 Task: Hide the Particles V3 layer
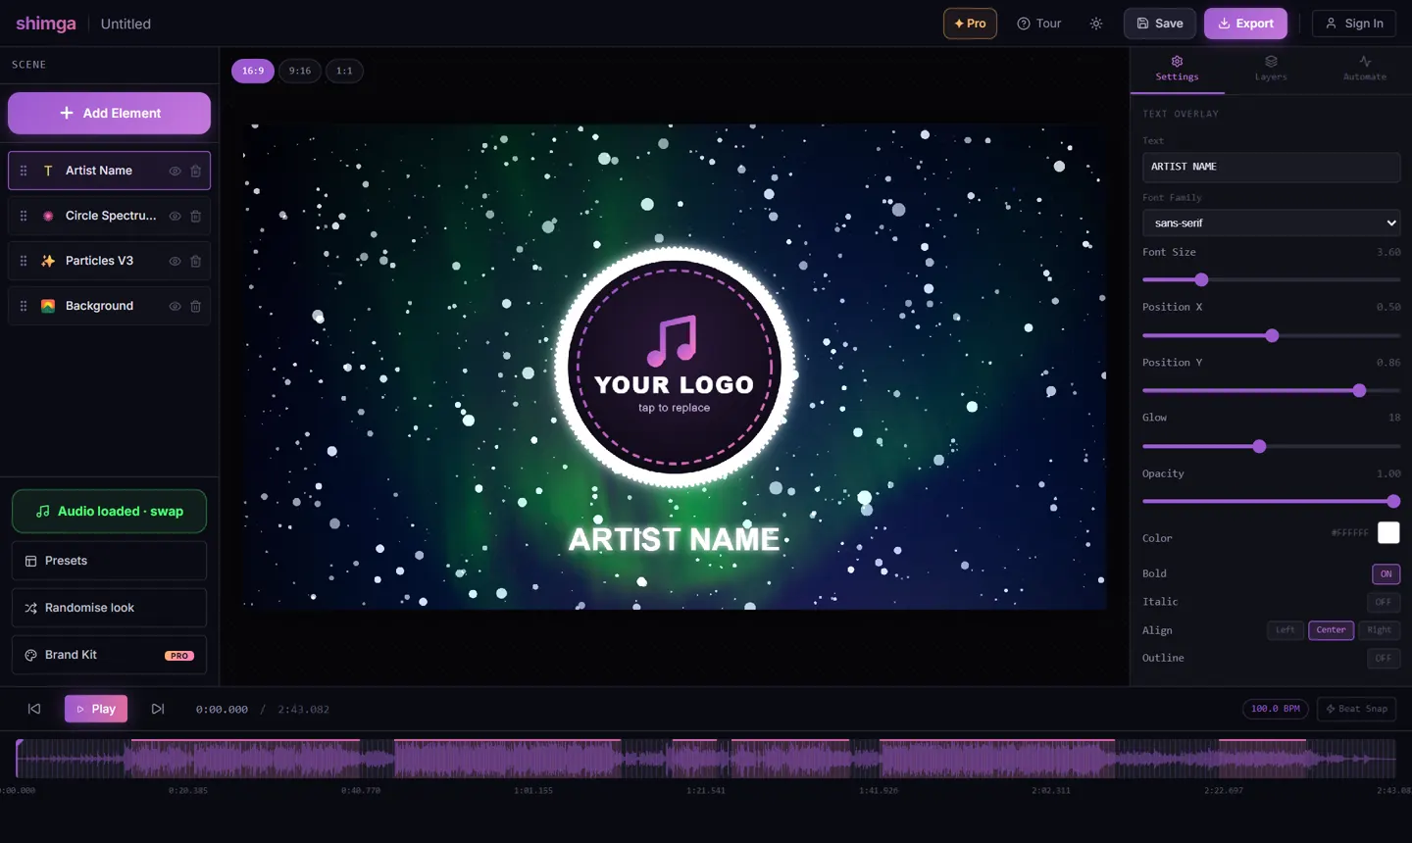point(175,261)
